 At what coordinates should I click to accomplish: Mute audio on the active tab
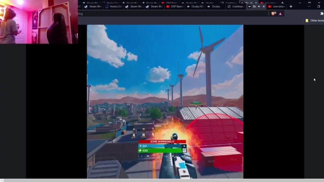click(x=259, y=6)
